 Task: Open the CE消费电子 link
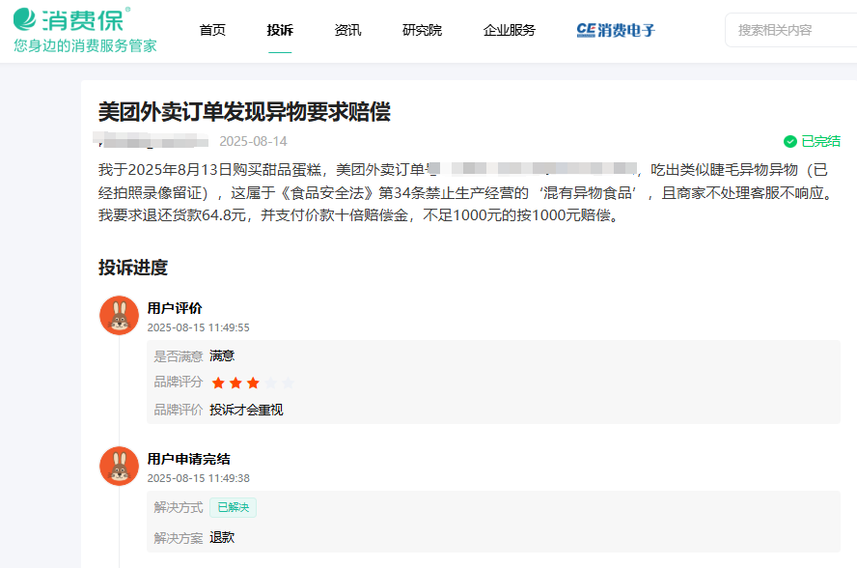click(616, 30)
